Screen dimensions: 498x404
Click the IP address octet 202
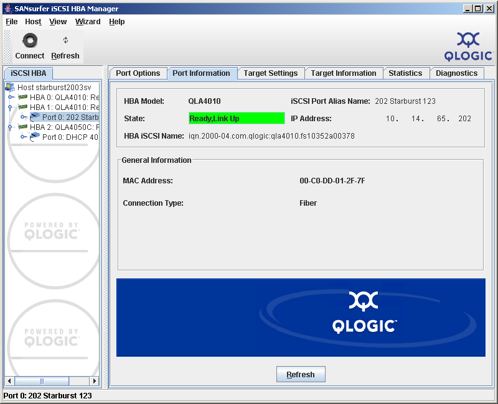tap(464, 119)
